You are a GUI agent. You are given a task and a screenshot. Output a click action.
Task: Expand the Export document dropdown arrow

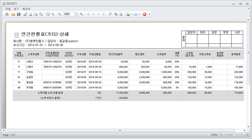click(x=131, y=14)
